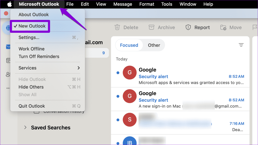Screen dimensions: 258x145
Task: Click the Archive box icon
Action: click(151, 27)
